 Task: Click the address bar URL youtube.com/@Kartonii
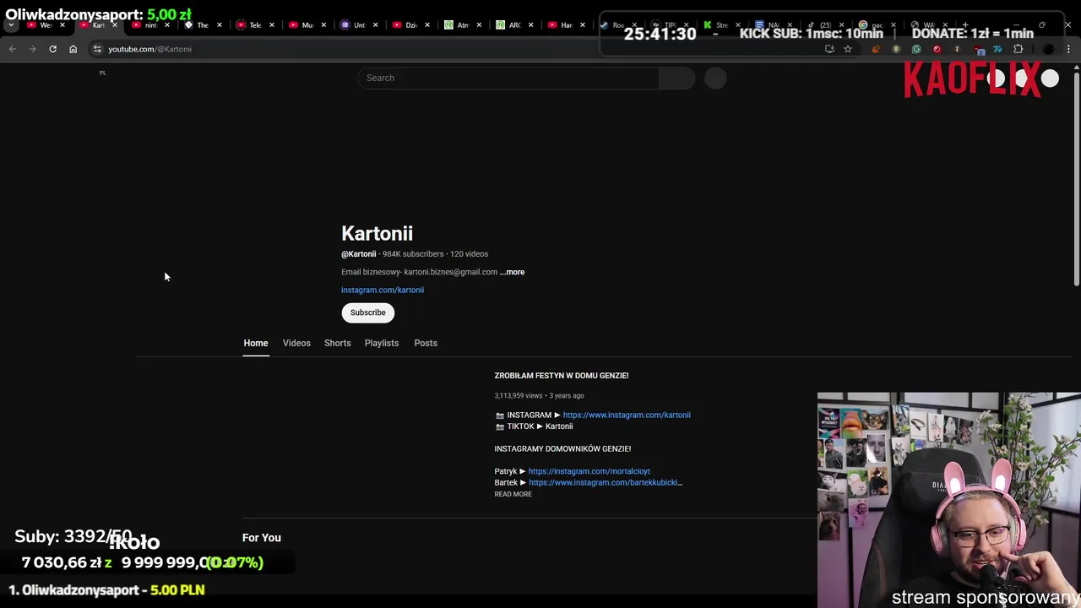[149, 49]
